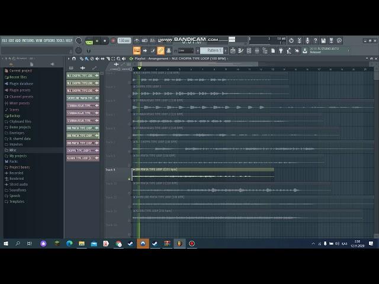The height and width of the screenshot is (284, 379).
Task: Open the FILE menu
Action: (4, 41)
